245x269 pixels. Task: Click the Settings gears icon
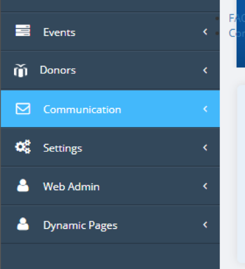(23, 147)
